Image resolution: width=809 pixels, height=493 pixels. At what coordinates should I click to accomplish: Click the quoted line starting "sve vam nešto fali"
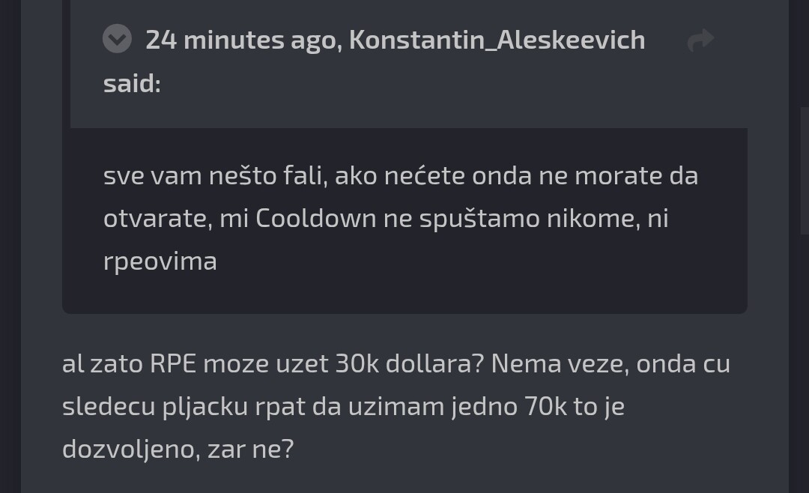pos(400,175)
